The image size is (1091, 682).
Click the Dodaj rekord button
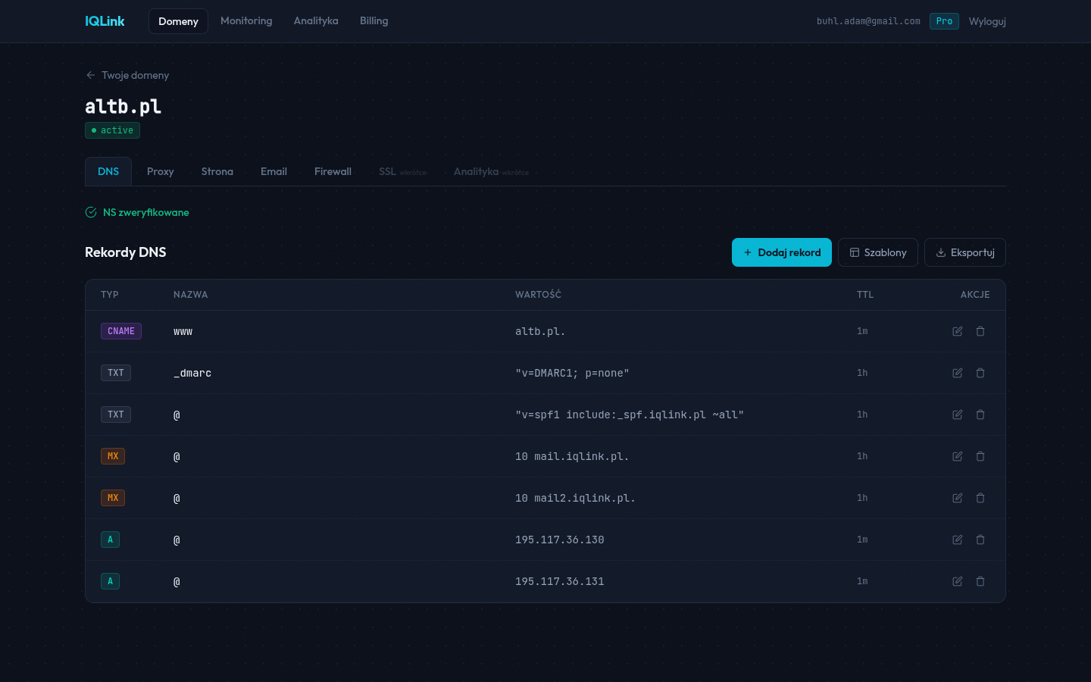tap(781, 252)
